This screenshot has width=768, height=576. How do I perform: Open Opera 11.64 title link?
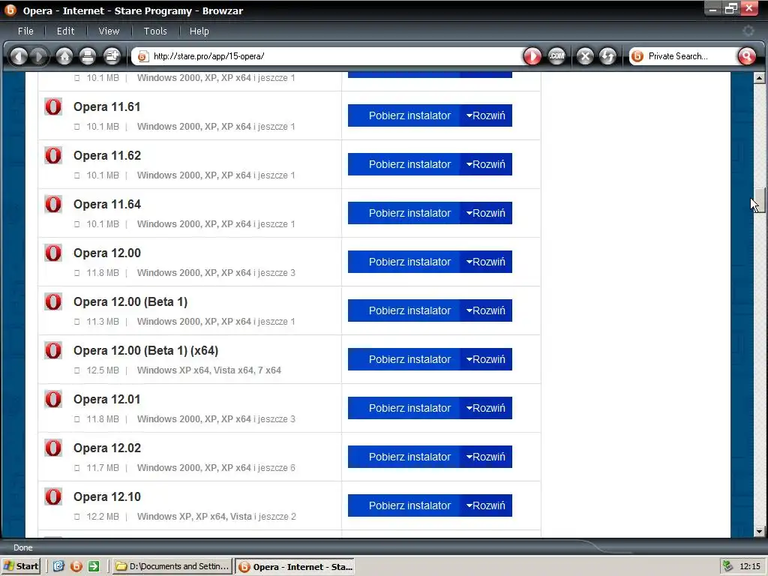click(x=107, y=204)
